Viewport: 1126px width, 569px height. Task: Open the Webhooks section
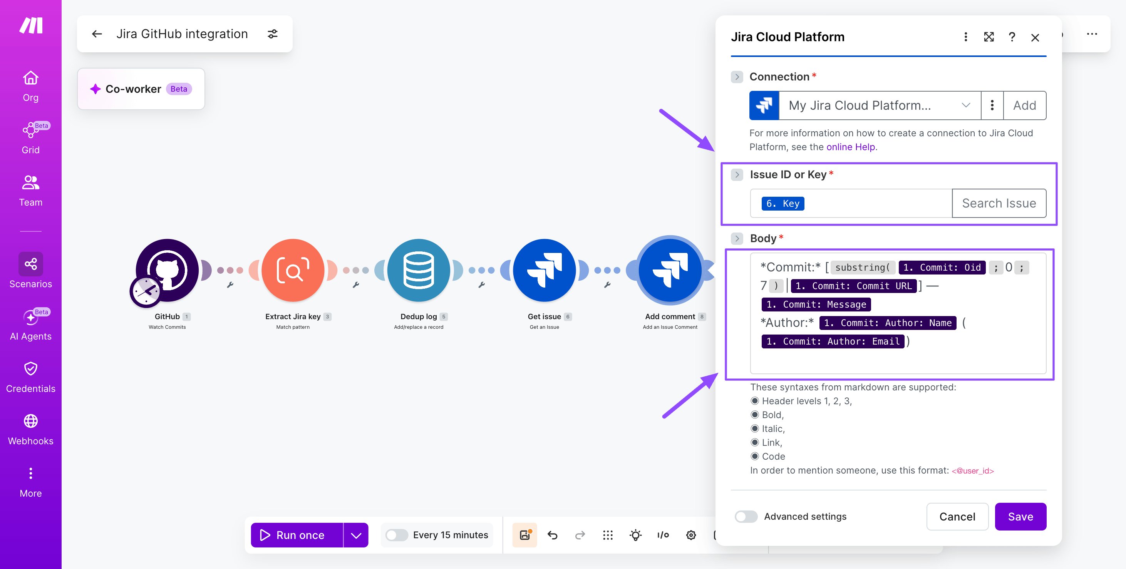tap(30, 430)
